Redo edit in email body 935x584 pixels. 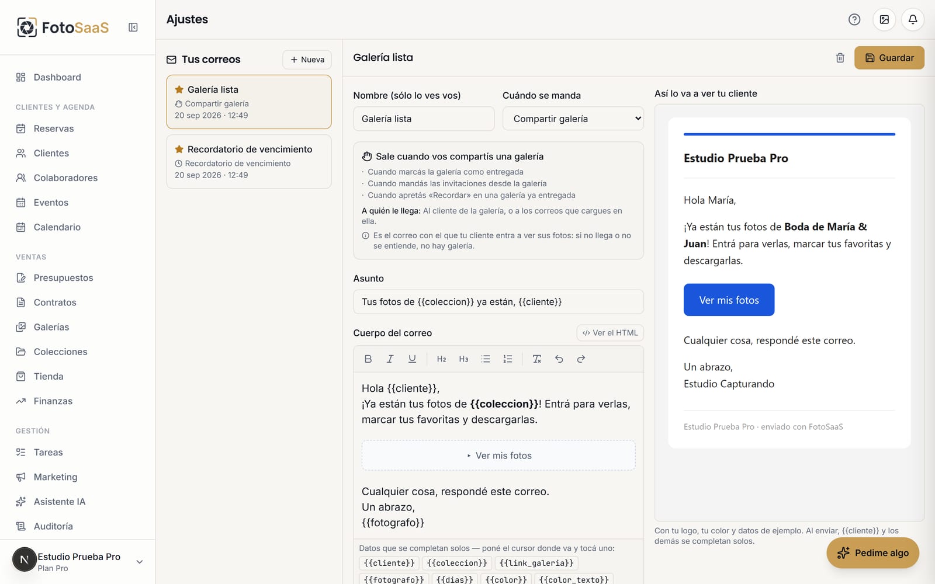(x=581, y=359)
